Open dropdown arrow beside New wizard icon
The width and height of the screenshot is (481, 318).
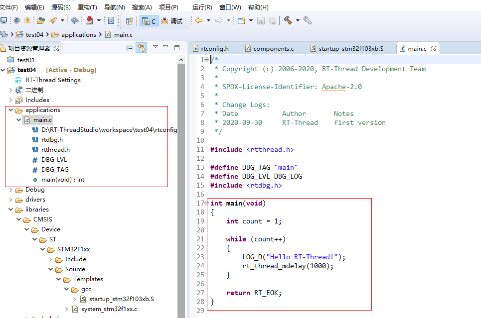pyautogui.click(x=251, y=20)
